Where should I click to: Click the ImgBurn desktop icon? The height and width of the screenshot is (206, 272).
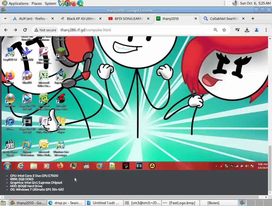pyautogui.click(x=10, y=100)
